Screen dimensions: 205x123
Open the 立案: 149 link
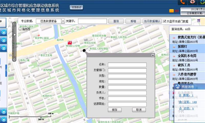(x=188, y=102)
